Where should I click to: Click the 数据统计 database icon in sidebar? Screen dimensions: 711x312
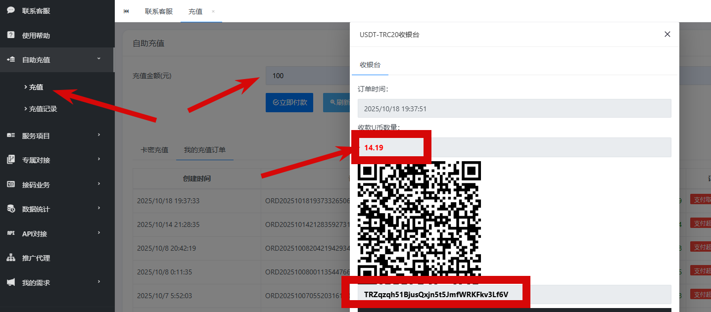pos(11,209)
